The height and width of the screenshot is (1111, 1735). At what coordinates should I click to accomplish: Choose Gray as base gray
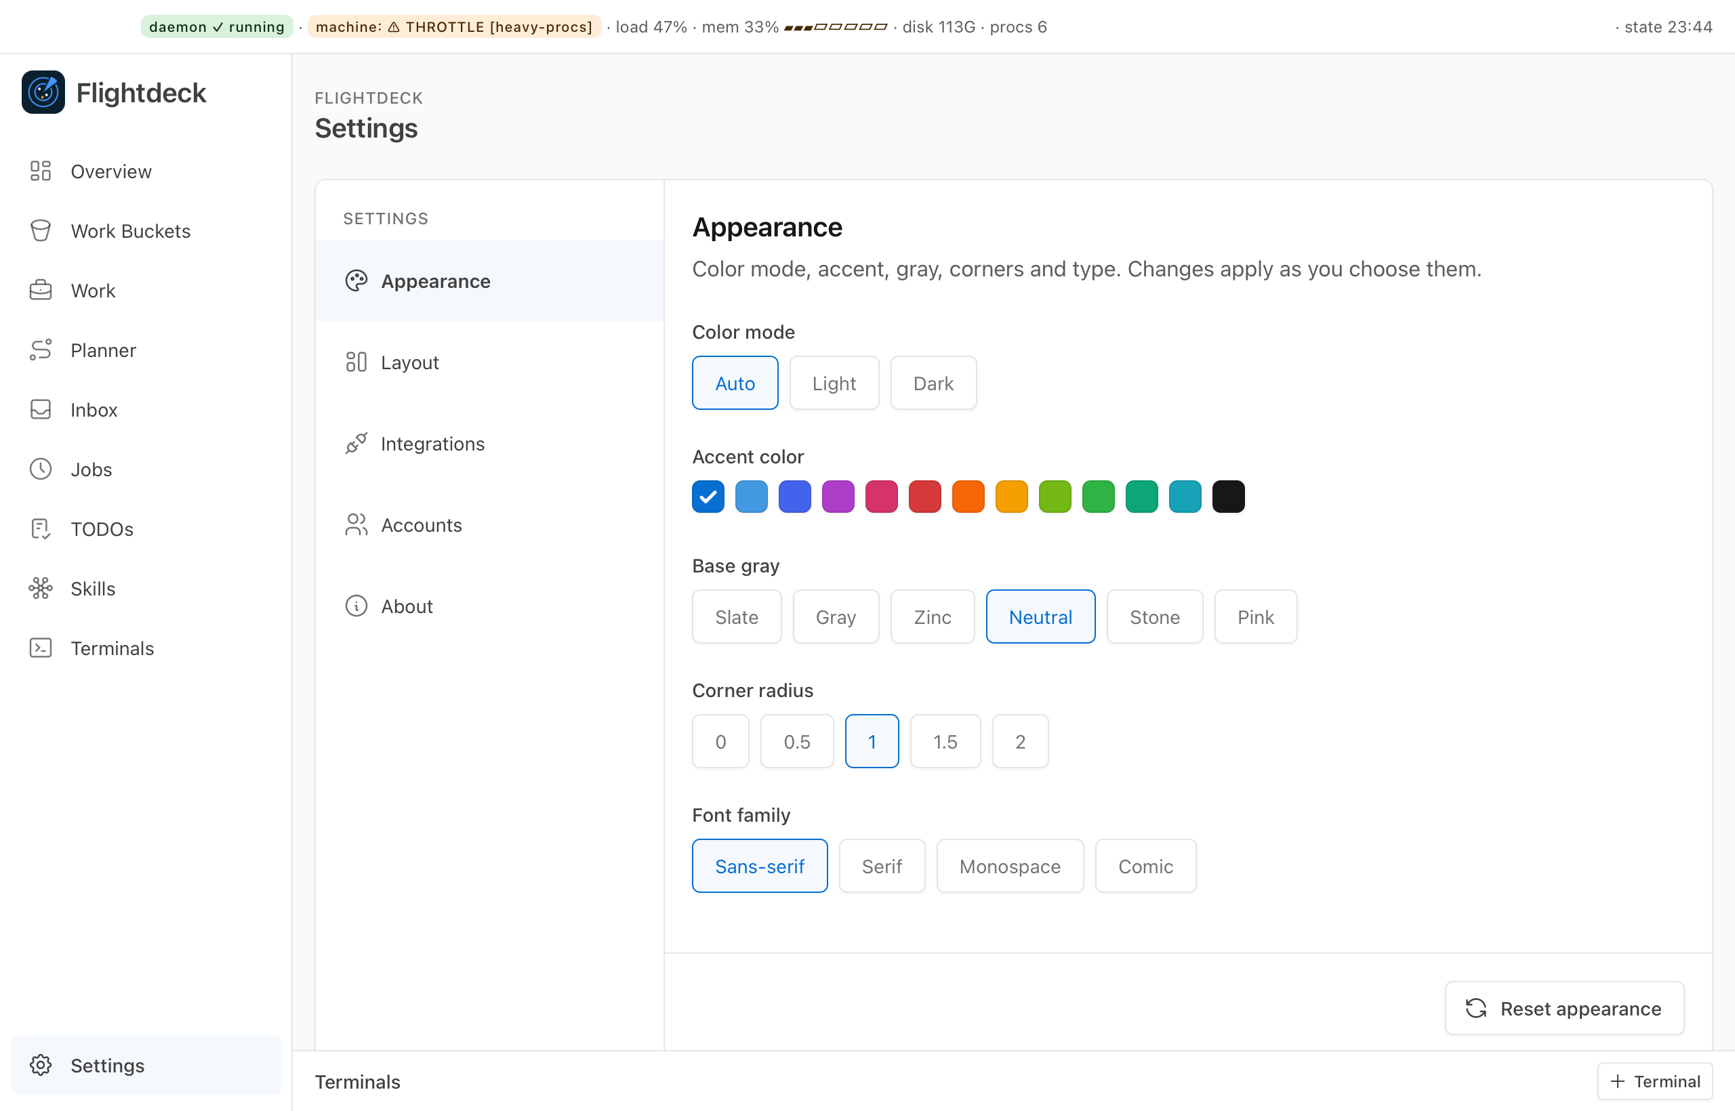click(x=836, y=617)
